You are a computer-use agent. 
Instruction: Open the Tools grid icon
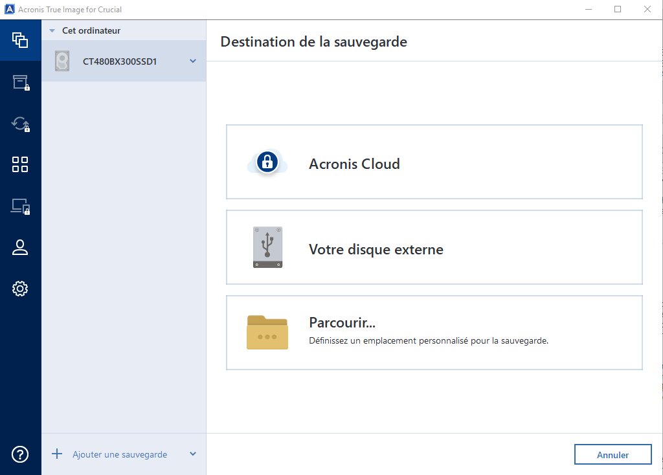click(x=20, y=164)
